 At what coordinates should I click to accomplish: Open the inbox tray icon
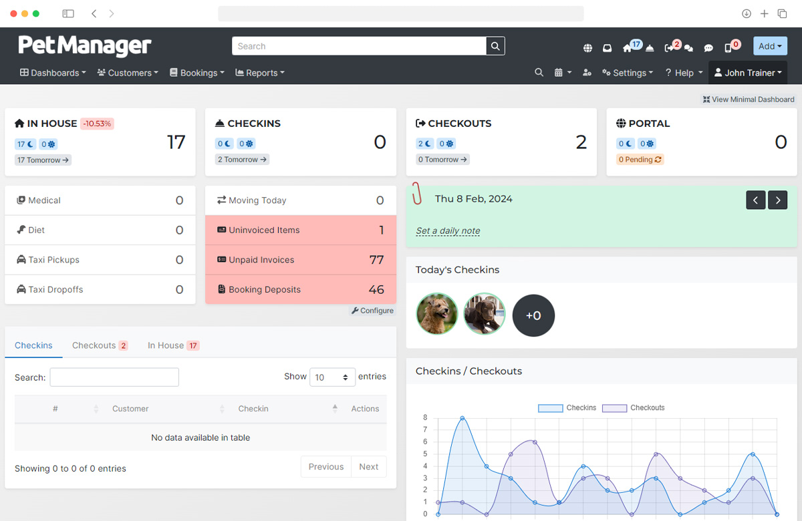pyautogui.click(x=607, y=48)
